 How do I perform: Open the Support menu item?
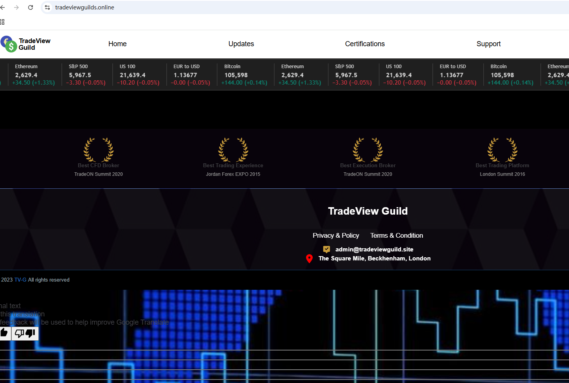pos(488,44)
